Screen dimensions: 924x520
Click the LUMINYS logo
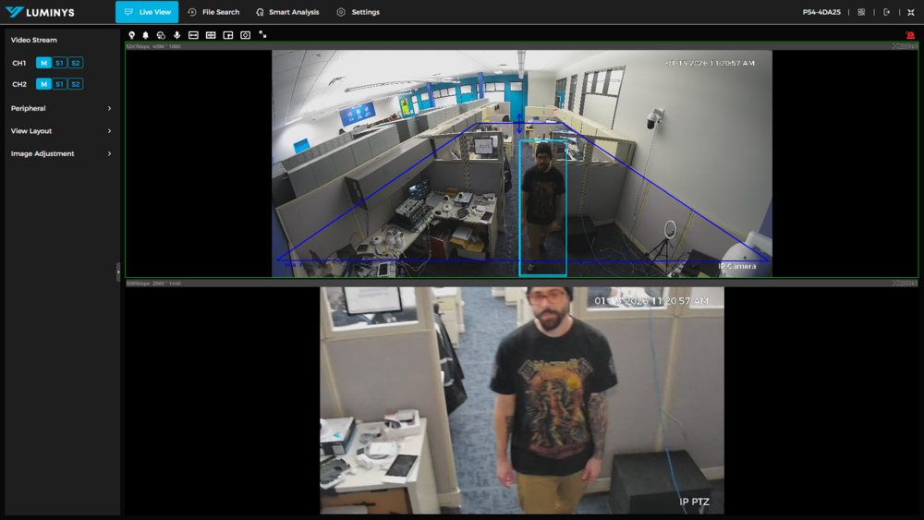pyautogui.click(x=40, y=12)
